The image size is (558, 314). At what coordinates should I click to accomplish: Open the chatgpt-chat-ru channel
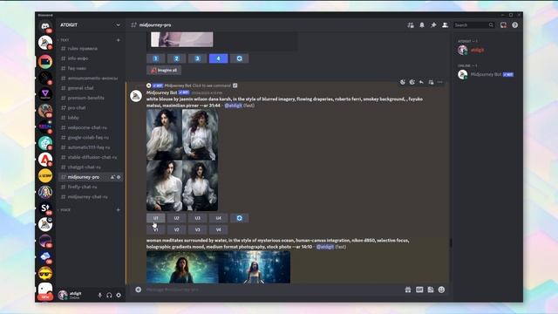tap(91, 167)
